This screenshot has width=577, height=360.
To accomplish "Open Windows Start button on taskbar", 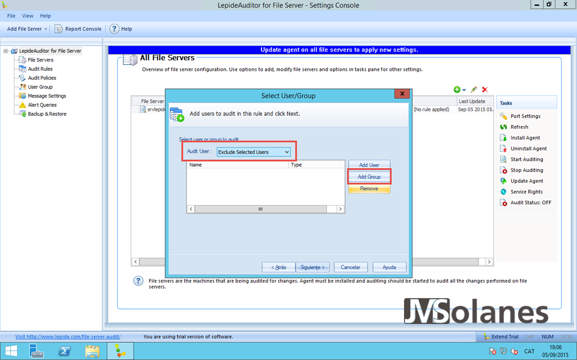I will click(11, 351).
